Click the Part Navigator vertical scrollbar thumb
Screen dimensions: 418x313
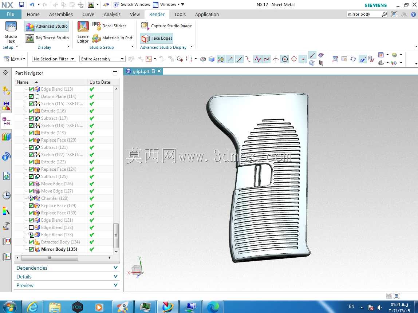116,236
